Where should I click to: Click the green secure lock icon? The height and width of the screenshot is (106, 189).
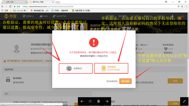(15, 7)
